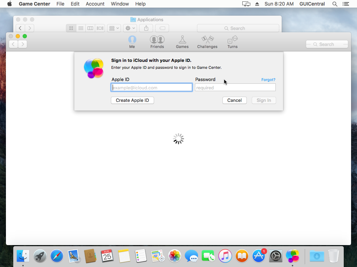Switch Finder to column view

(x=90, y=28)
